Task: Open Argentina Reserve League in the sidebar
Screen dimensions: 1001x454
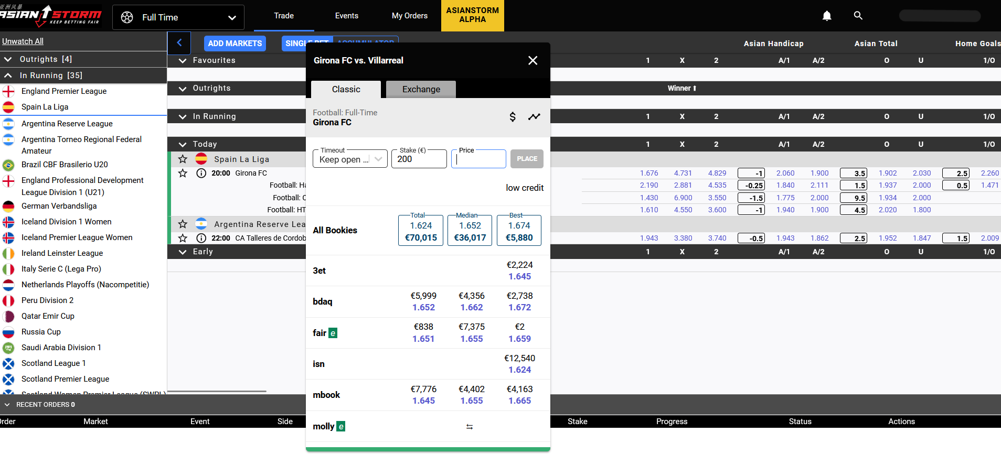Action: (x=67, y=124)
